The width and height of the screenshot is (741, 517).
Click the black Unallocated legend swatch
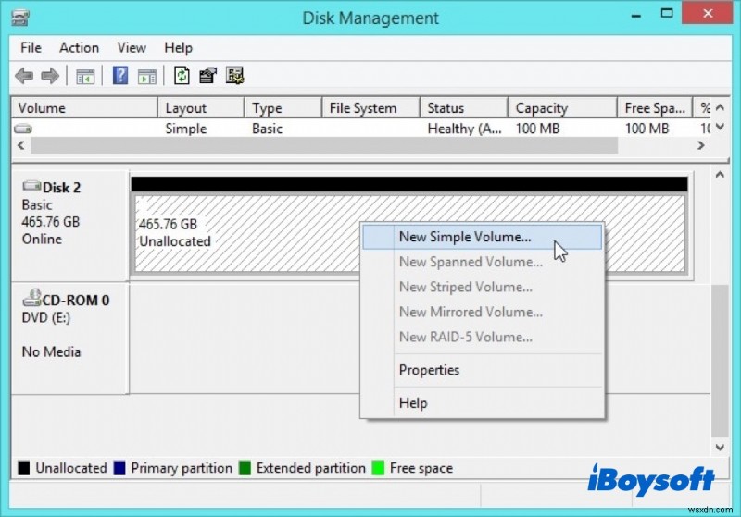24,468
